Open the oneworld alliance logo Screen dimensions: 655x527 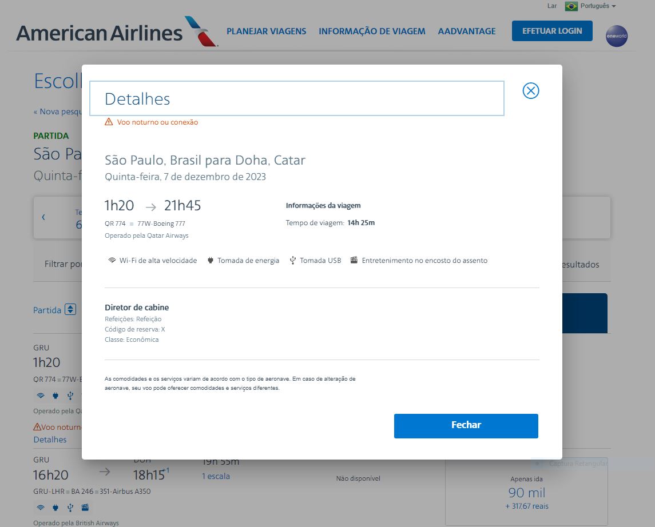616,35
